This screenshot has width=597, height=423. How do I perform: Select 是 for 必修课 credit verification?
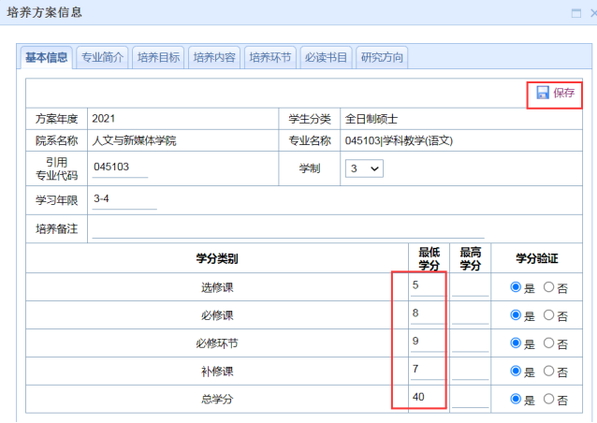[516, 315]
